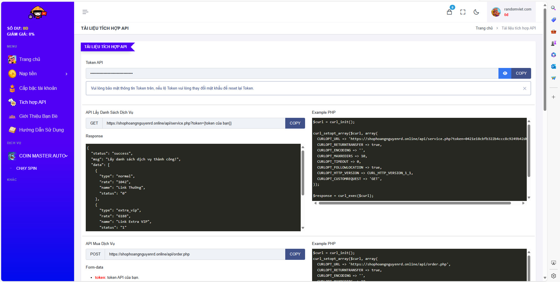Image resolution: width=560 pixels, height=282 pixels.
Task: Click the SỐ DƯ balance text
Action: pos(17,29)
